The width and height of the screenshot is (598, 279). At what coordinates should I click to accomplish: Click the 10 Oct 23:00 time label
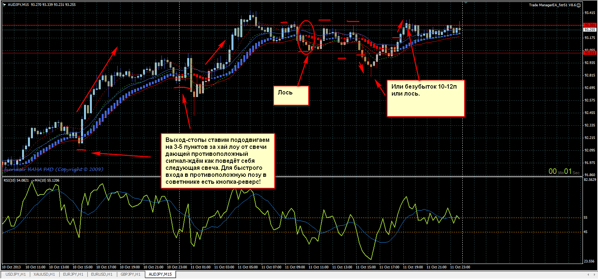coord(177,267)
